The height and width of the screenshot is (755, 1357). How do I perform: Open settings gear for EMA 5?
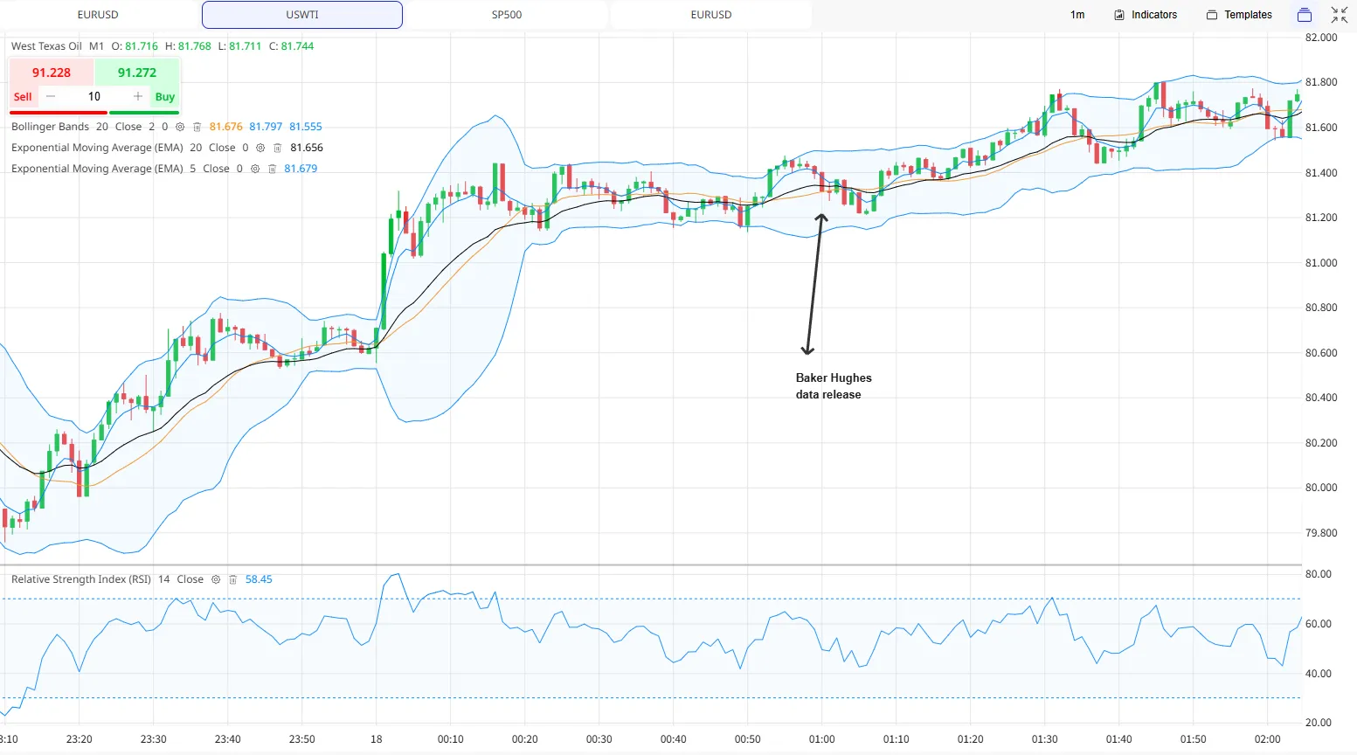click(255, 169)
